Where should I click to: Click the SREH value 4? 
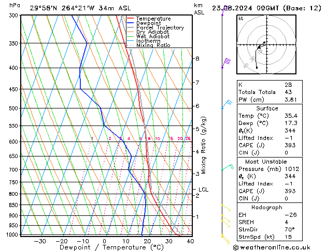287,222
